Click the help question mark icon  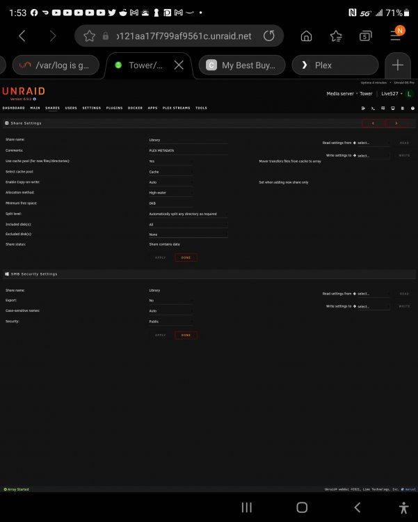[412, 108]
